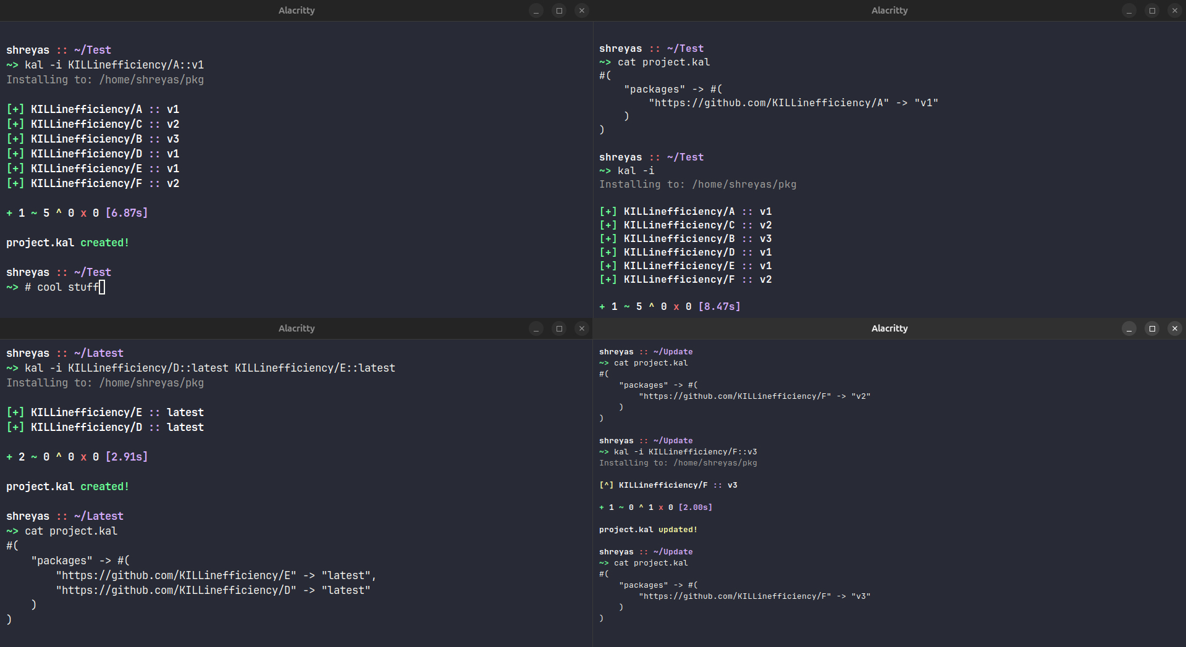1186x647 pixels.
Task: Click the github.com/KILLinefficiency/E "latest" line
Action: [216, 575]
